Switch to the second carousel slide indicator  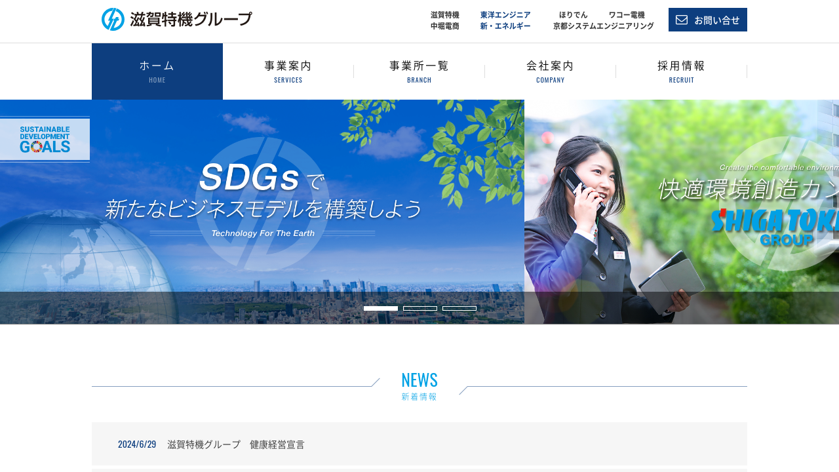[420, 308]
